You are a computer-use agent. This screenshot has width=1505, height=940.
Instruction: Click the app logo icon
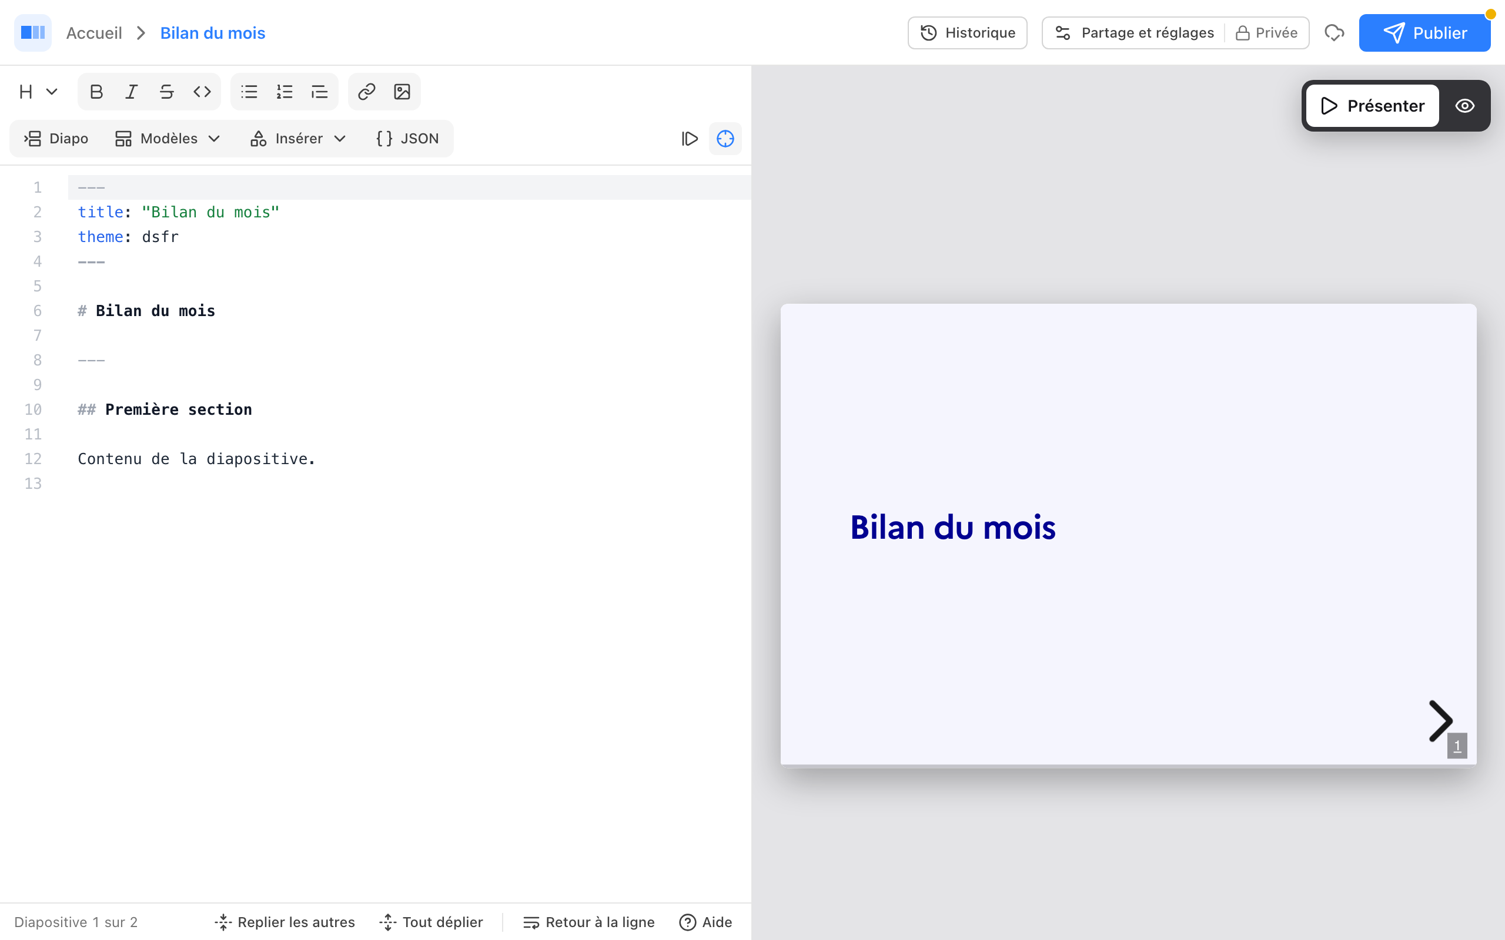(x=32, y=32)
